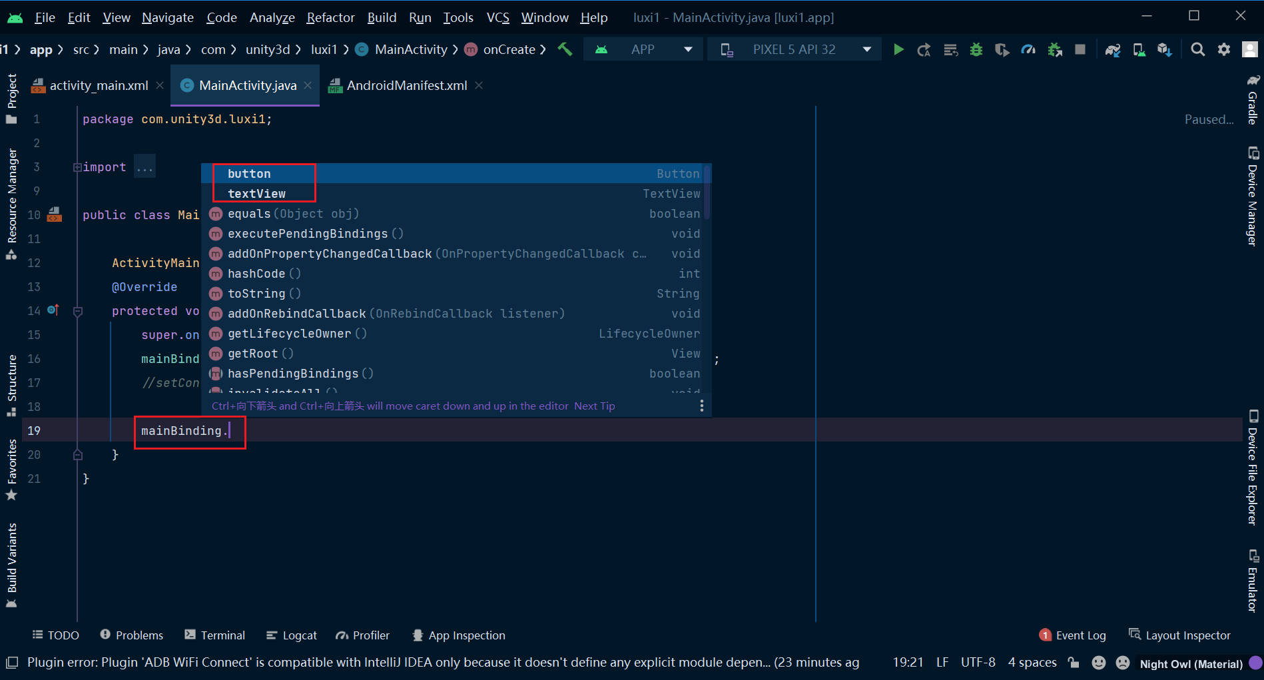Open the AVD Manager icon
Image resolution: width=1264 pixels, height=680 pixels.
click(x=1139, y=49)
